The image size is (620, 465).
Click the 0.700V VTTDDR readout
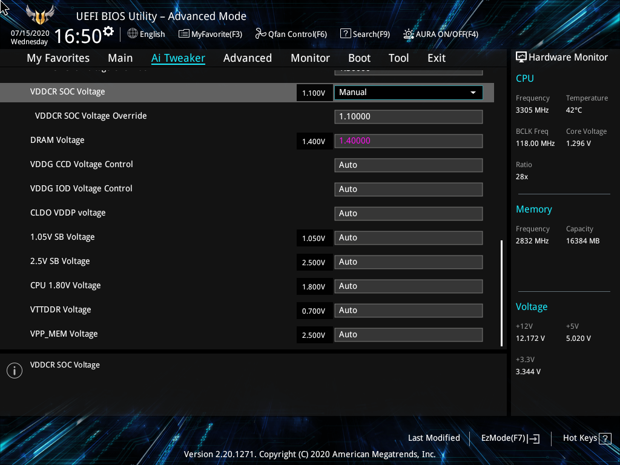click(x=314, y=311)
